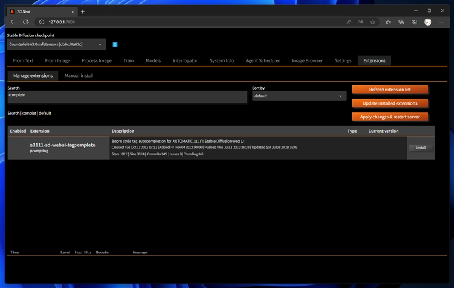Select the Extensions tab
The height and width of the screenshot is (288, 454).
375,60
